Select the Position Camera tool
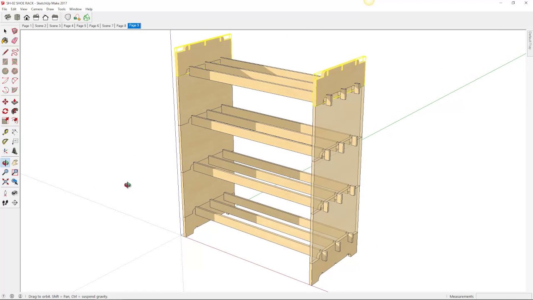The height and width of the screenshot is (300, 533). (x=5, y=193)
